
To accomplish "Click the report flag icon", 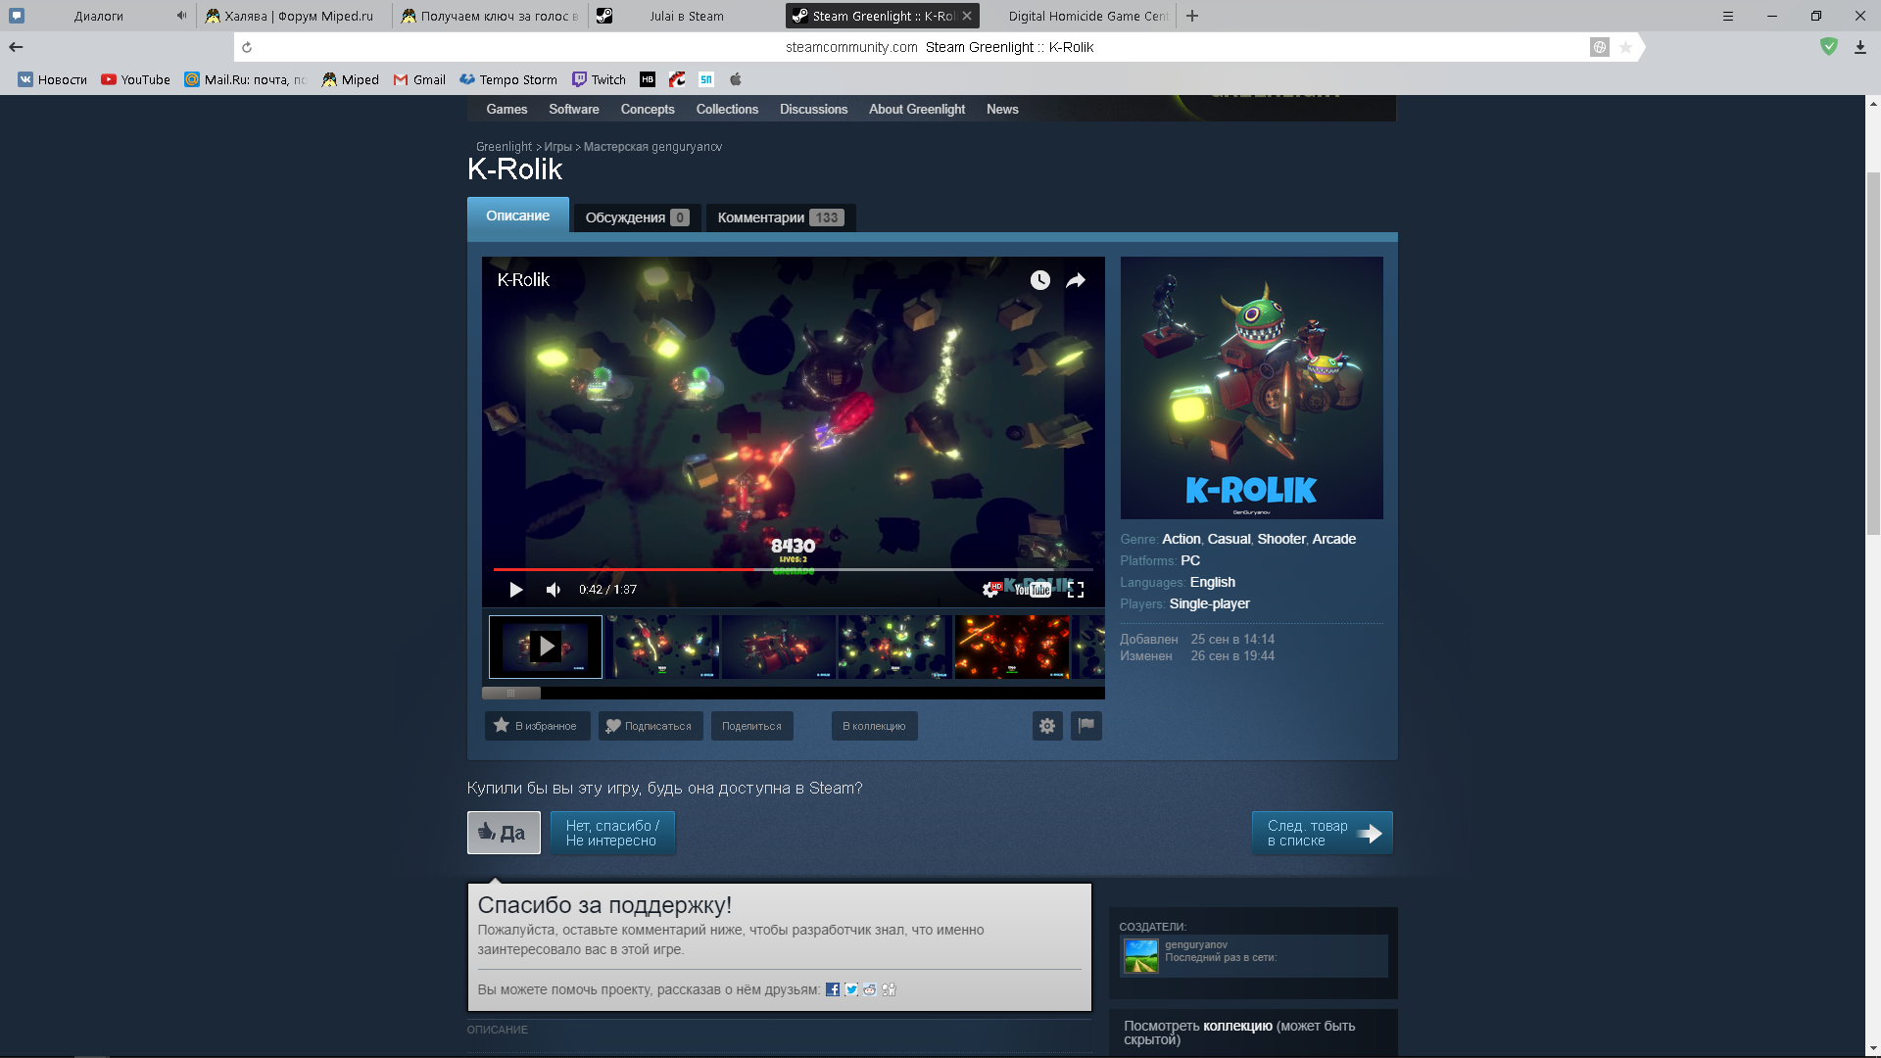I will [x=1086, y=726].
